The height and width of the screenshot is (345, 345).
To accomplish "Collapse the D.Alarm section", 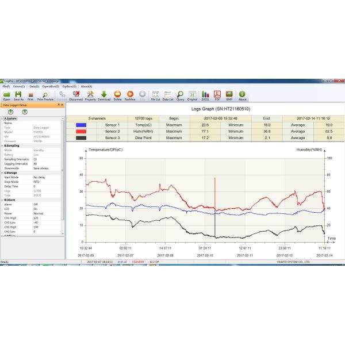I will click(2, 200).
